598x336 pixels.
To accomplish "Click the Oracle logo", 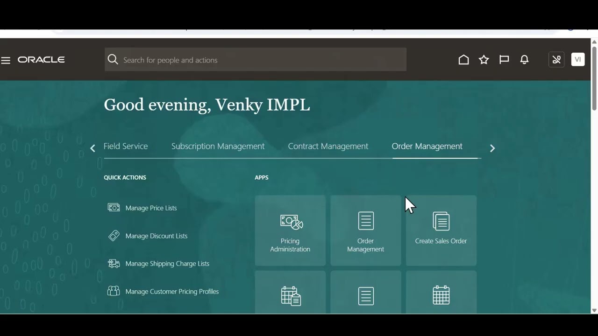I will [x=41, y=60].
